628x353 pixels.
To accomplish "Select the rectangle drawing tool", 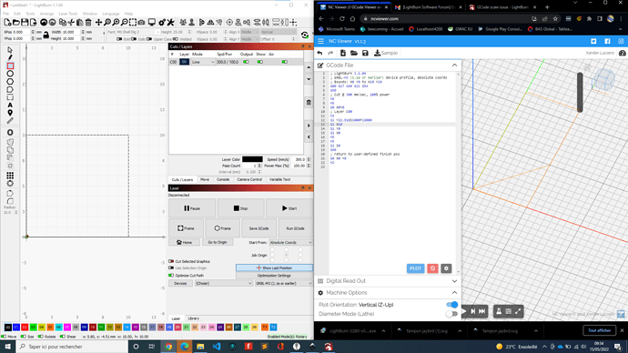I will coord(10,66).
